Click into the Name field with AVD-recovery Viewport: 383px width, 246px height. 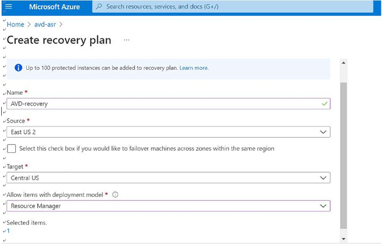169,104
